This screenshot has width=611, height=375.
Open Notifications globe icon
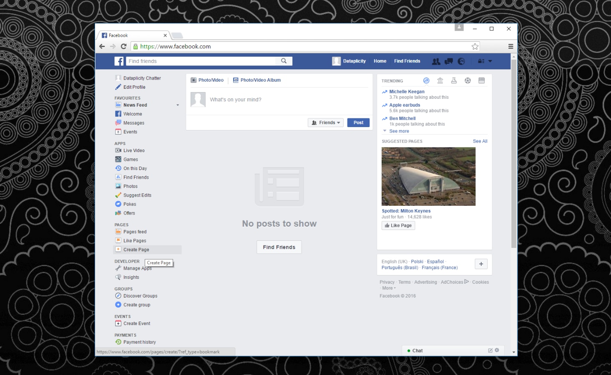tap(461, 61)
